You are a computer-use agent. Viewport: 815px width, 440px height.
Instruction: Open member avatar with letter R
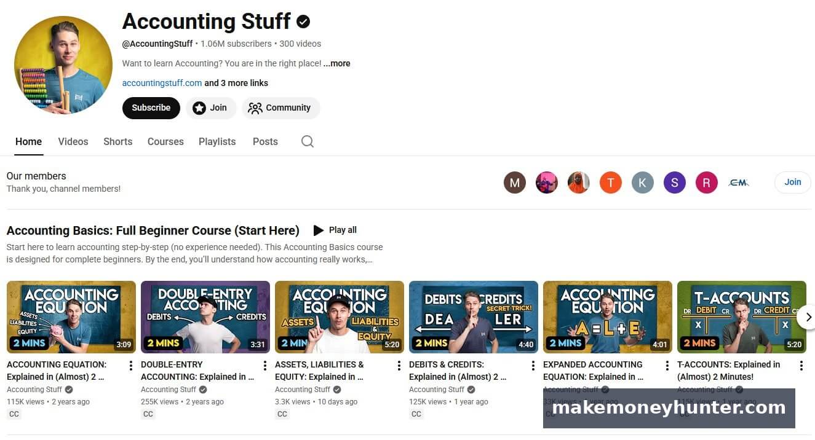[x=707, y=183]
